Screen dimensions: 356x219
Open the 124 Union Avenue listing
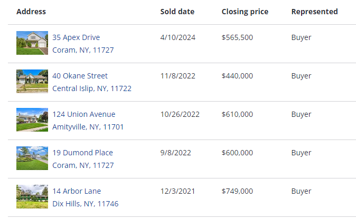(84, 114)
